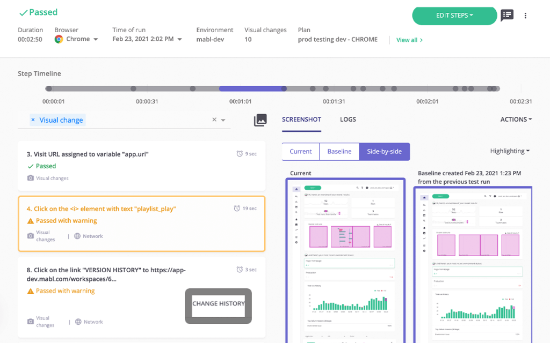Expand the ACTIONS menu
Viewport: 550px width, 343px height.
[516, 120]
